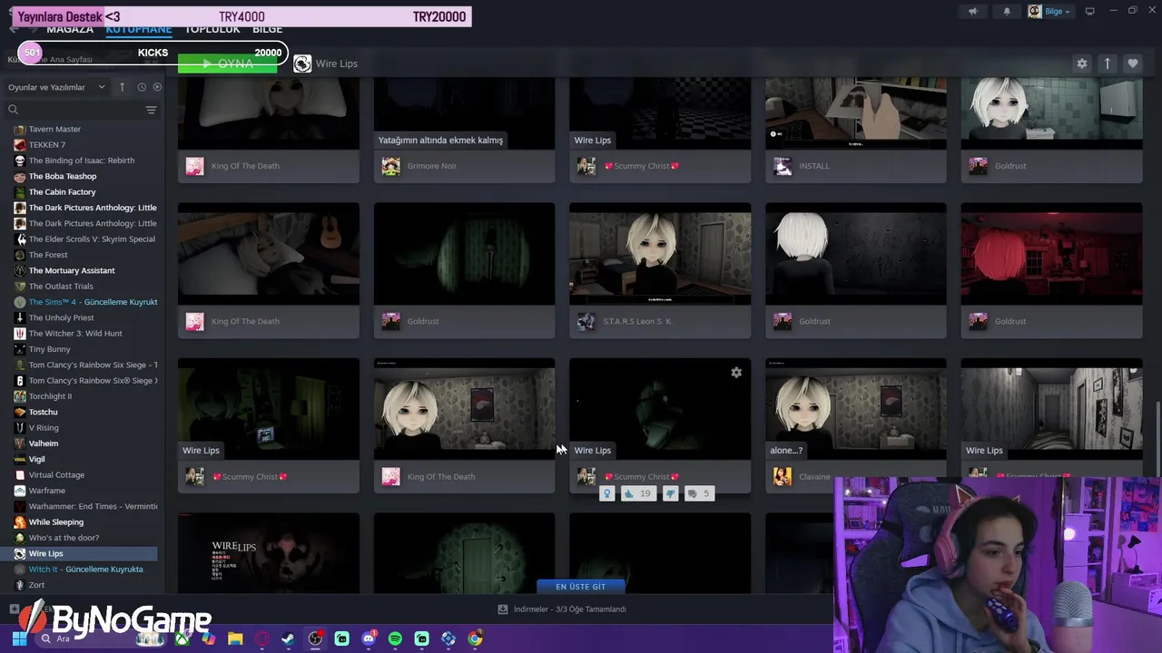Open the MAĞAZA tab
Viewport: 1162px width, 653px height.
coord(70,29)
